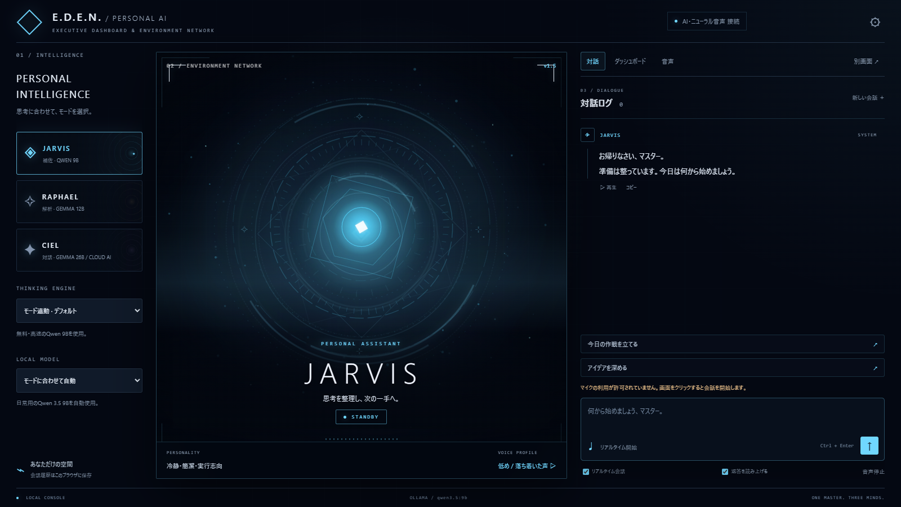Play the 低め / 落ち着いた声 voice profile

(x=527, y=466)
